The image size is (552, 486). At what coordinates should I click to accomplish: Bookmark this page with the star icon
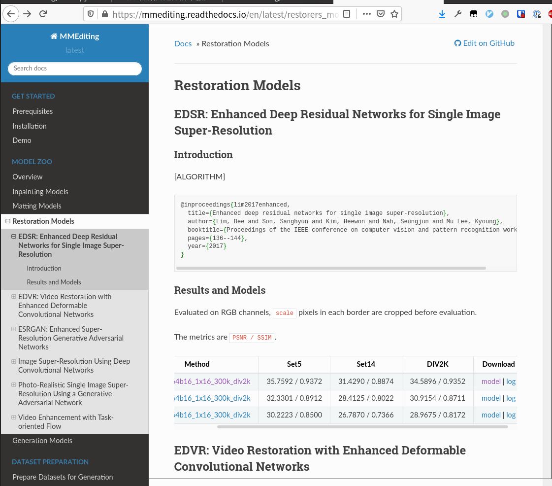[394, 14]
